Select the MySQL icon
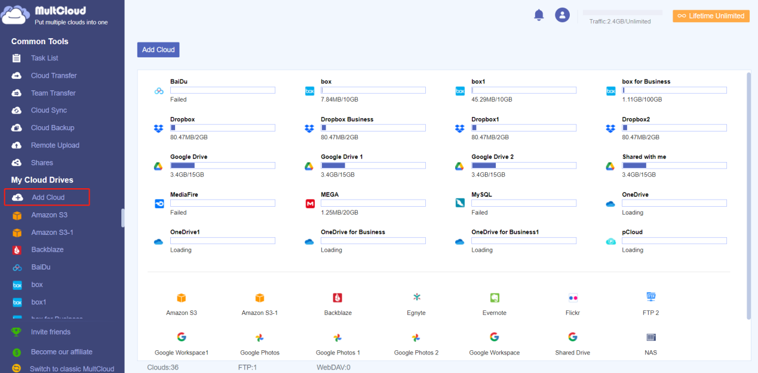Viewport: 758px width, 373px height. pyautogui.click(x=460, y=203)
